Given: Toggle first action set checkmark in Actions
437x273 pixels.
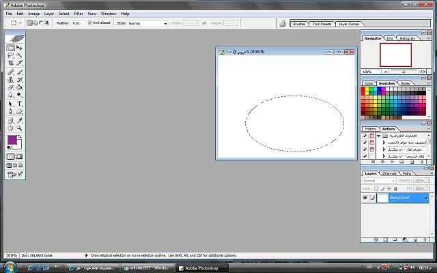Looking at the screenshot, I should tap(365, 136).
